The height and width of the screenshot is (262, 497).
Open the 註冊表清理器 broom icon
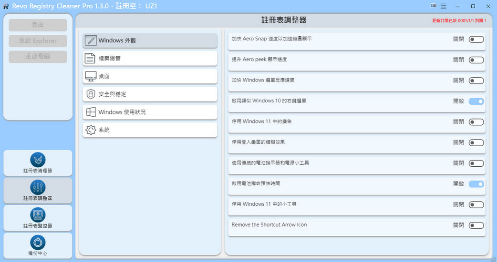coord(38,160)
